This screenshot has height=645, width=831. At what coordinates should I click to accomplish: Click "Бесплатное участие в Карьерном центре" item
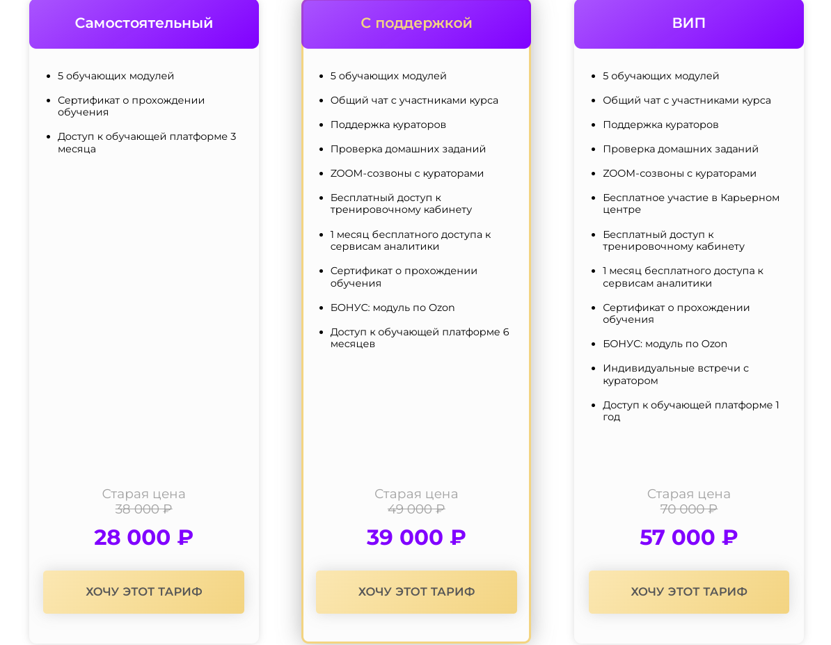691,204
